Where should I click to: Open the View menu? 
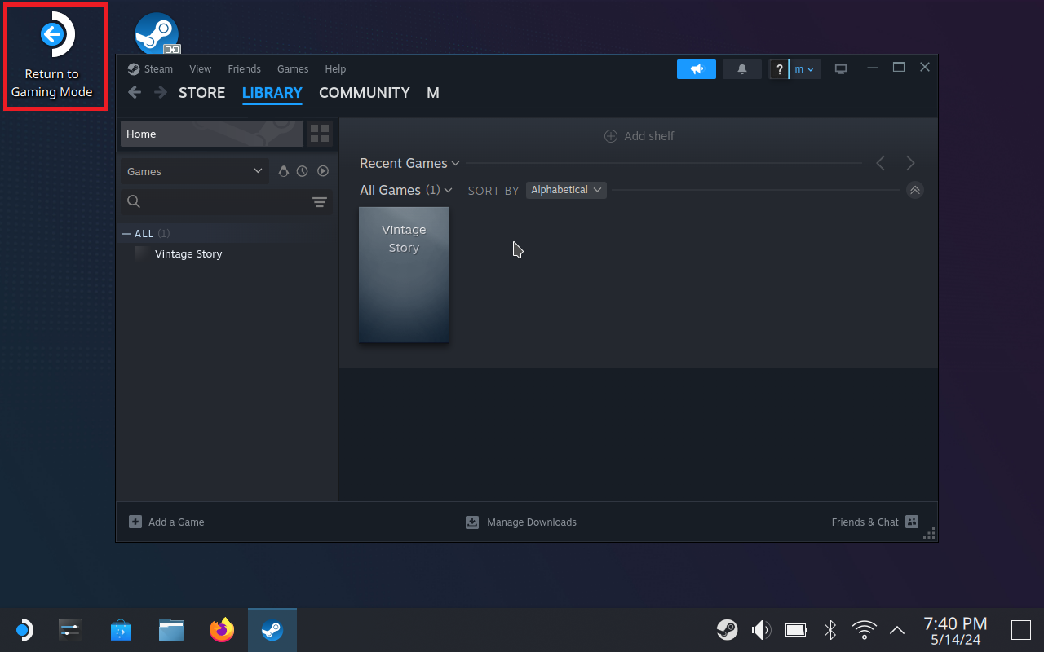200,69
